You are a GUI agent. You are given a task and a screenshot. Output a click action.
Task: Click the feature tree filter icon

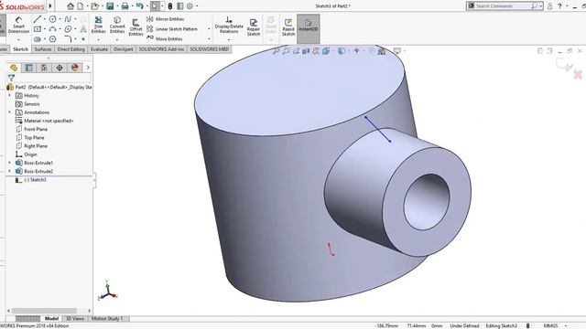pos(11,78)
